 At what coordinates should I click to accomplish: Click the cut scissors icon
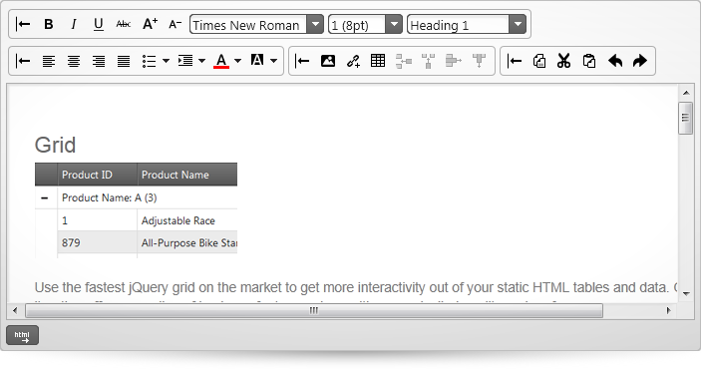coord(564,61)
